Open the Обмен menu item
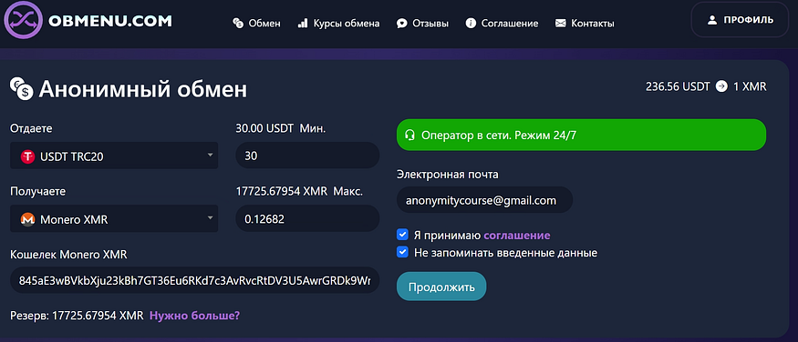This screenshot has height=342, width=798. pos(256,23)
